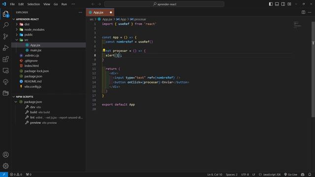
Task: Click the unsaved dot on App.jsx tab
Action: [x=111, y=12]
